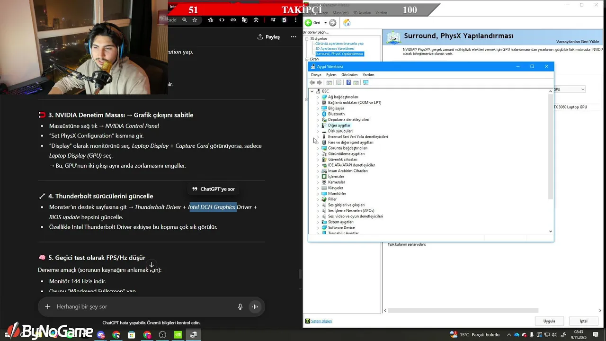The image size is (606, 341).
Task: Expand the Klavyeler node
Action: point(318,188)
